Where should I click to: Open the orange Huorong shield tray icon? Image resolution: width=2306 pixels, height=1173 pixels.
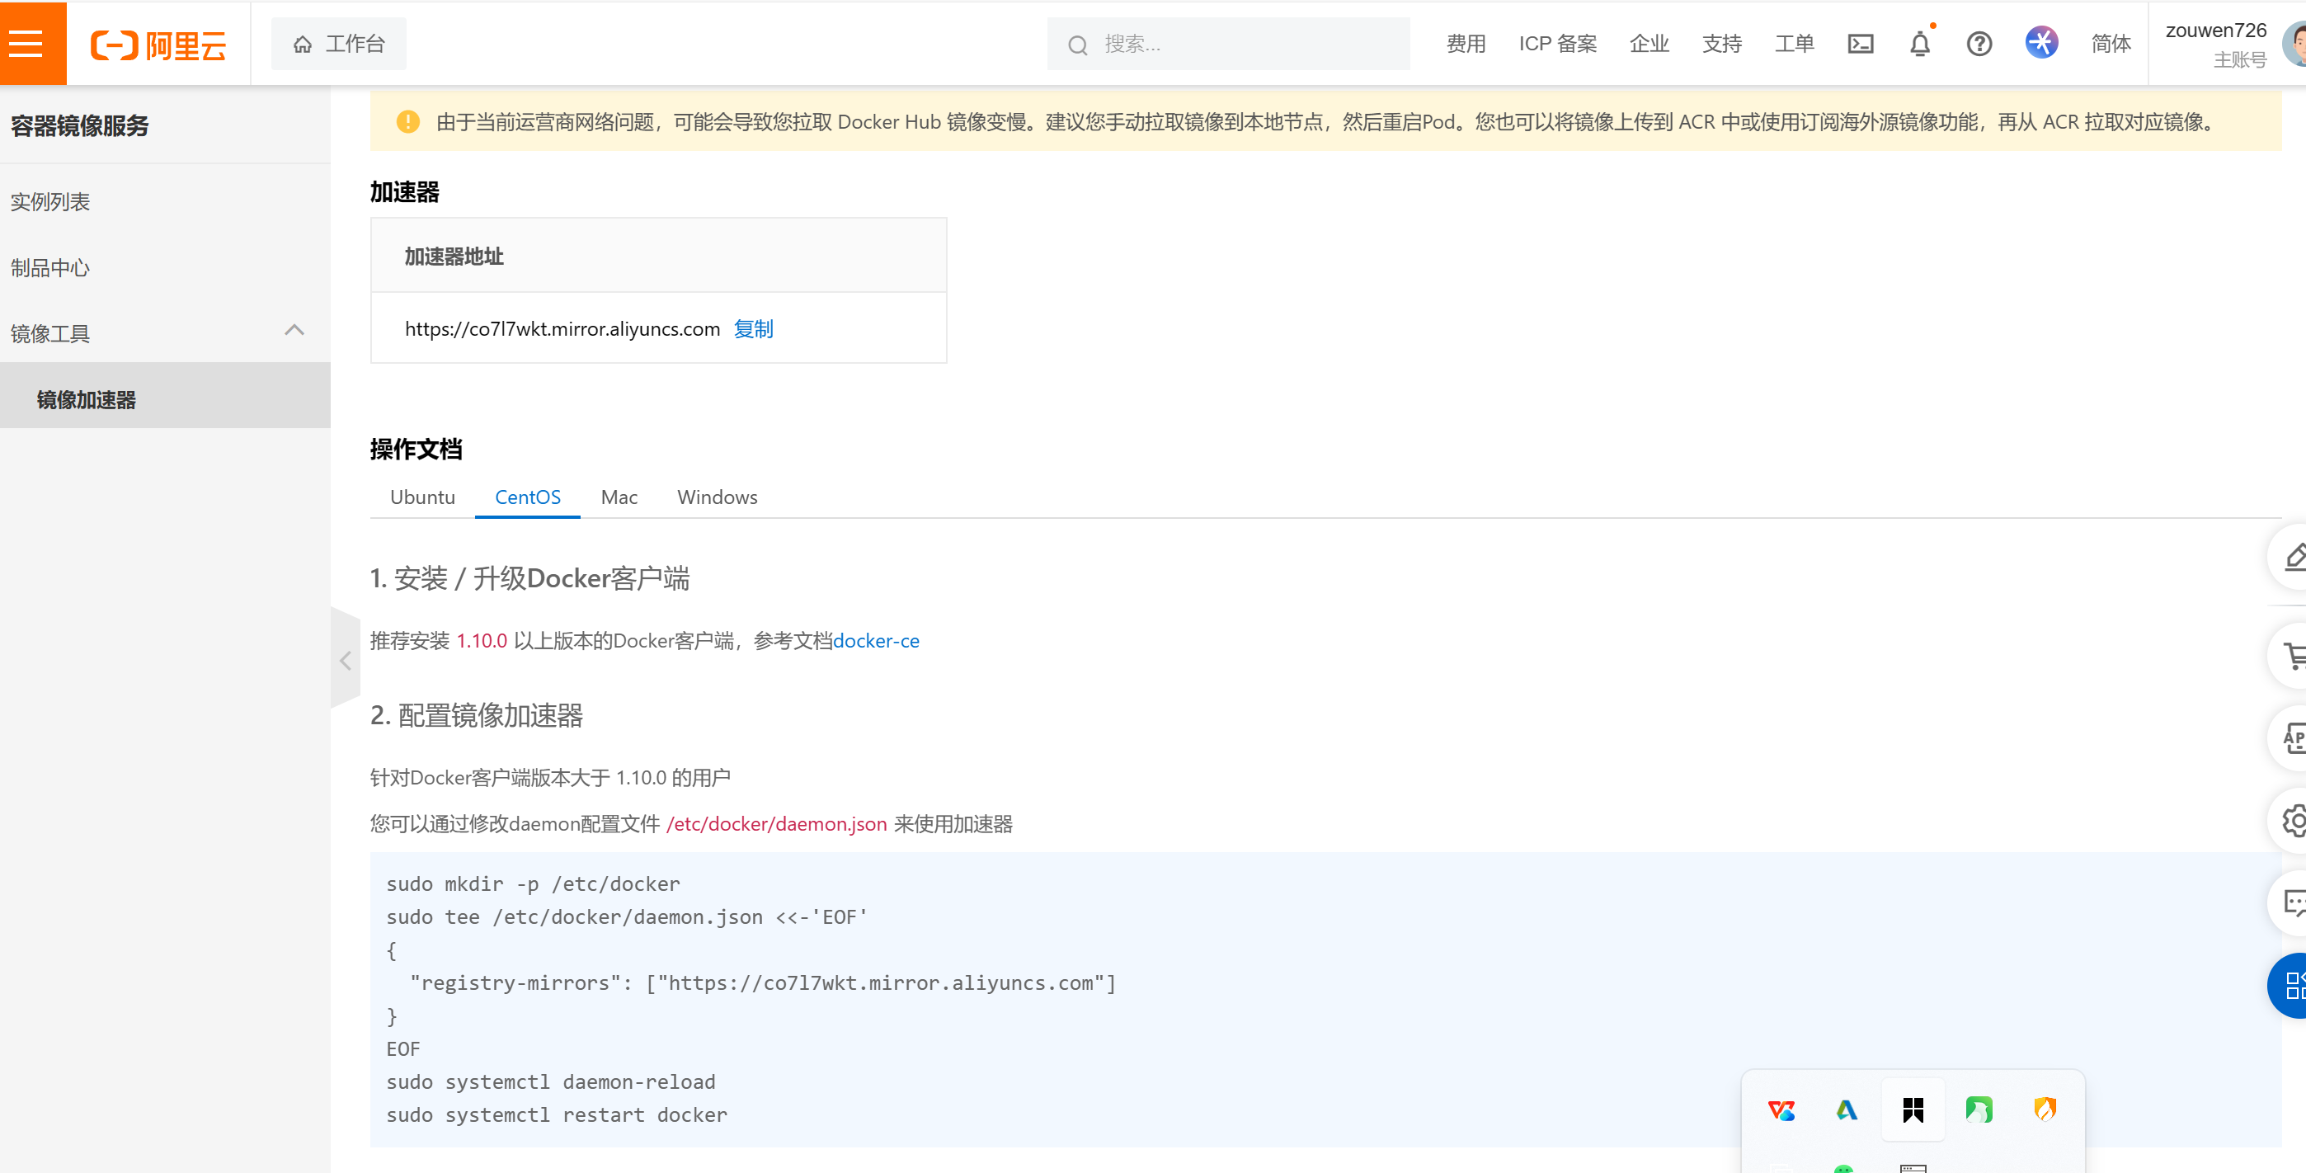[x=2045, y=1110]
